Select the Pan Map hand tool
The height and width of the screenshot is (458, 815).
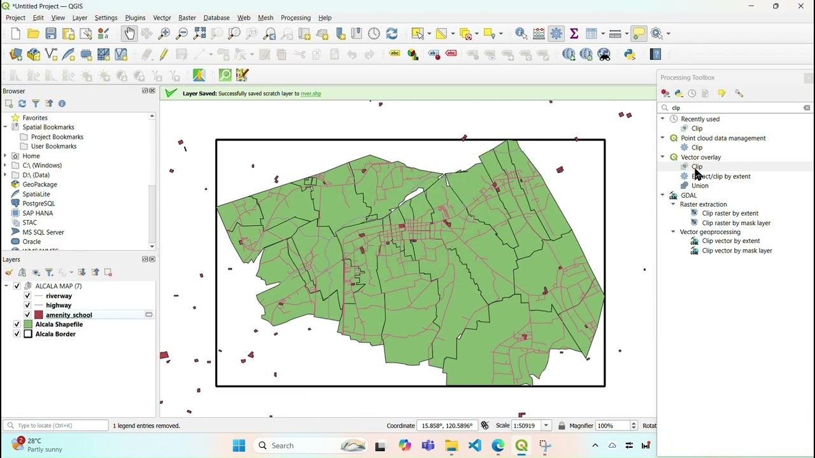click(x=129, y=34)
